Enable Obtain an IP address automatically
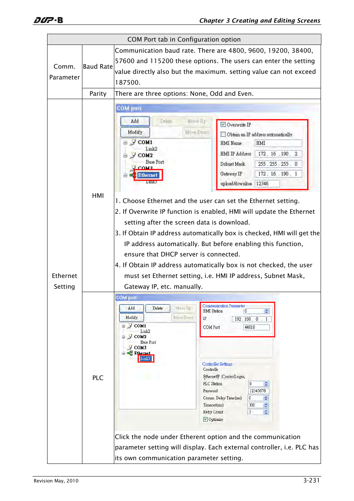 pos(223,134)
